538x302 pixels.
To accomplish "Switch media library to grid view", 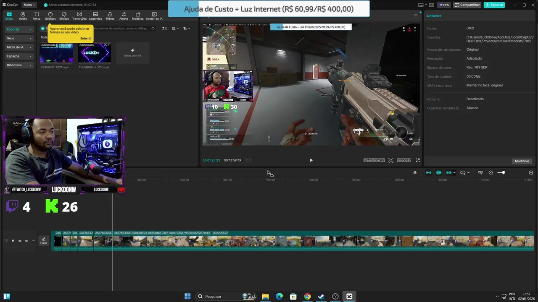I will point(164,29).
